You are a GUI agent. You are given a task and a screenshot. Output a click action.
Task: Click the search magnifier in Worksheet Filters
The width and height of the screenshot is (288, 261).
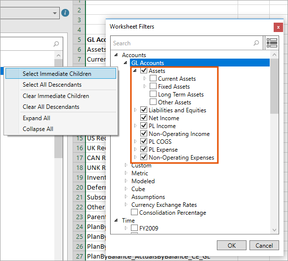click(x=256, y=43)
